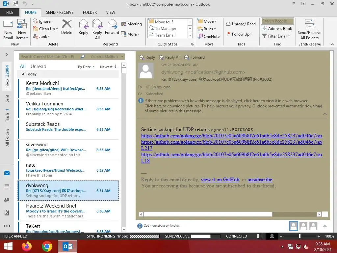This screenshot has height=253, width=337.
Task: Click Reply in reading pane
Action: pyautogui.click(x=147, y=57)
